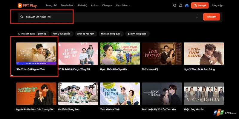239x119 pixels.
Task: Open Tình Yêu Mà Thôi thumbnail
Action: (120, 94)
